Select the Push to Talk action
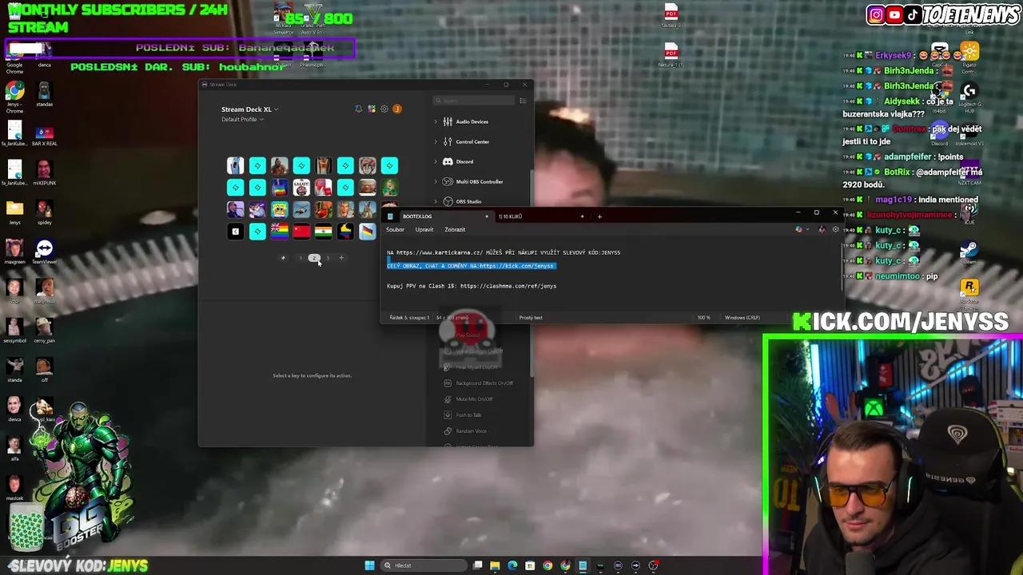Viewport: 1023px width, 575px height. (464, 415)
